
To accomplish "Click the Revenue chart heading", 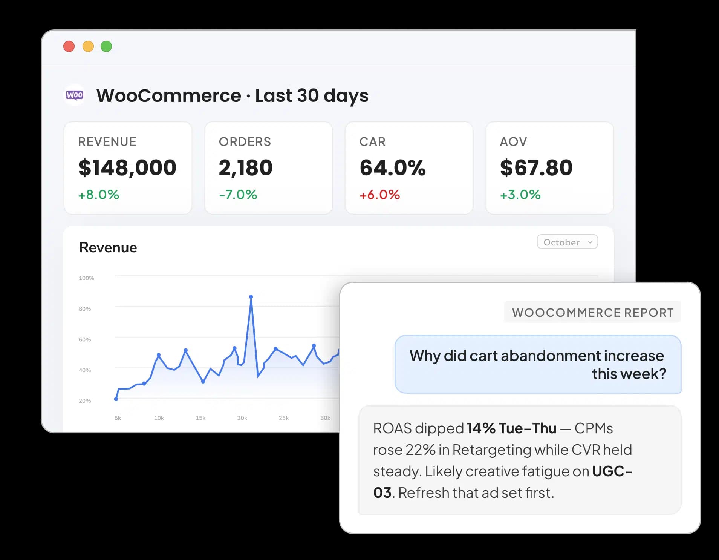I will point(108,247).
